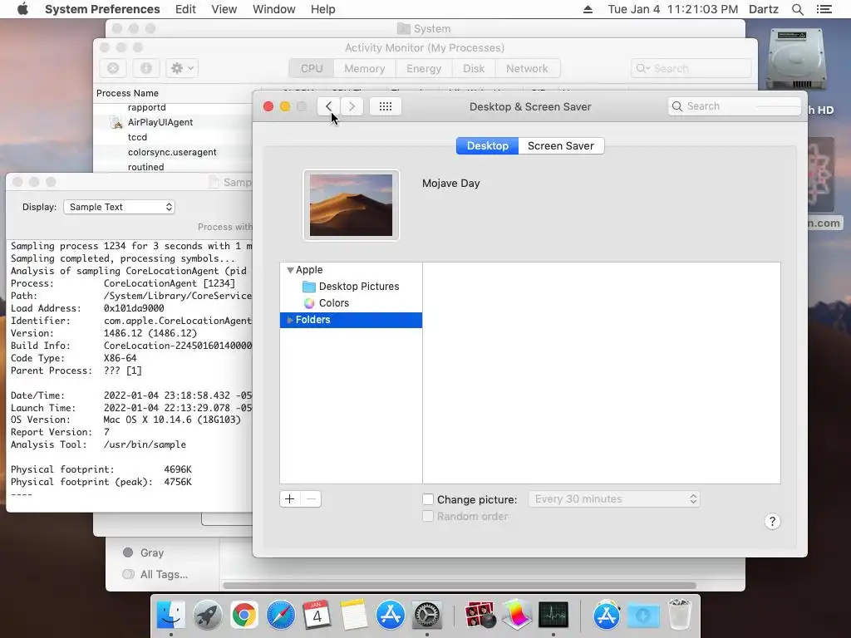Click the minus remove folder button
This screenshot has width=851, height=638.
pyautogui.click(x=311, y=499)
